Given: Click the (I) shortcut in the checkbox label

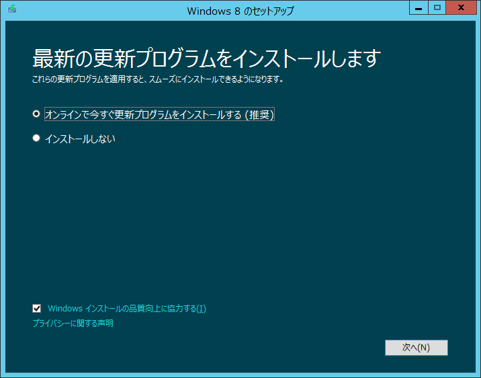Looking at the screenshot, I should pos(201,309).
